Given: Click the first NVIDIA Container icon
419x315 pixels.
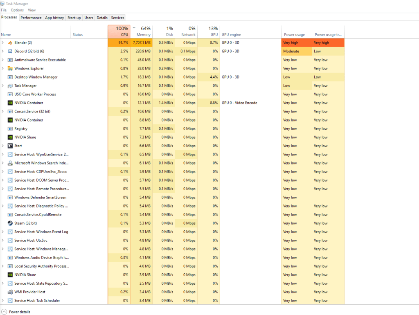Looking at the screenshot, I should 10,103.
